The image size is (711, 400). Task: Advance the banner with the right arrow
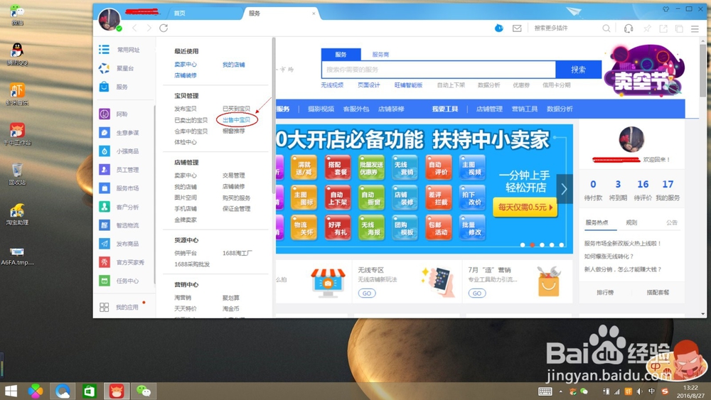(x=564, y=189)
